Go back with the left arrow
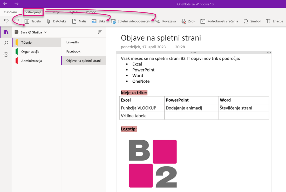Image resolution: width=286 pixels, height=192 pixels. click(5, 4)
